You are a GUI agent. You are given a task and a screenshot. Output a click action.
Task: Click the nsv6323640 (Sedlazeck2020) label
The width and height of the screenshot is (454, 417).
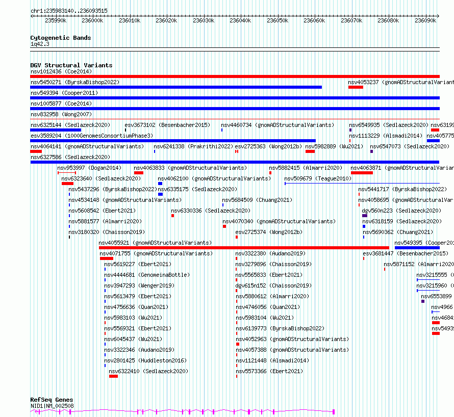click(x=101, y=178)
